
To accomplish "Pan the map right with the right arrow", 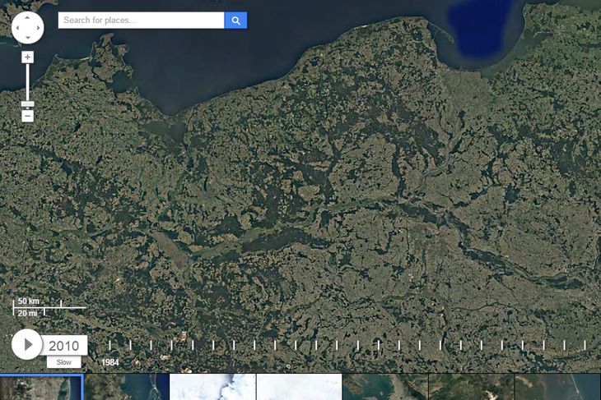I will tap(38, 28).
